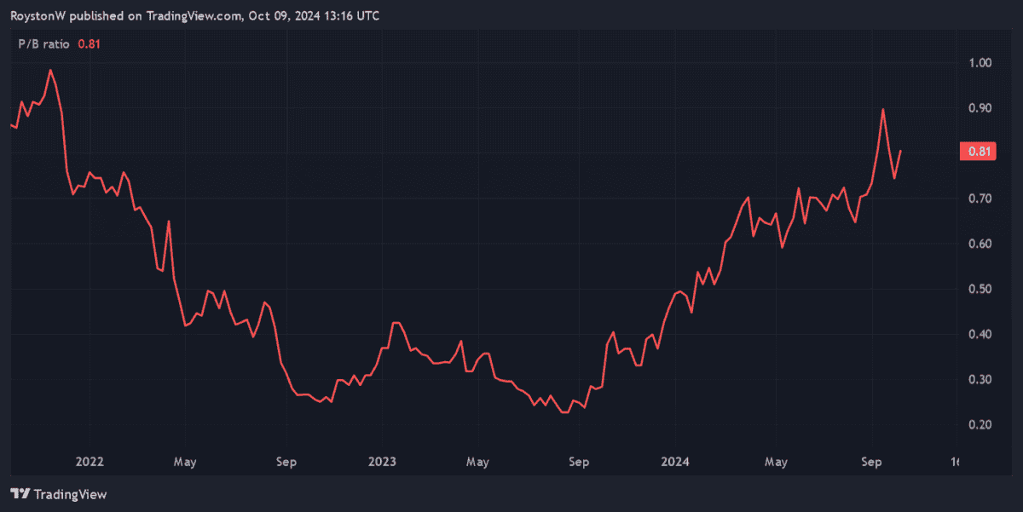
Task: Click the red 0.81 price tag on axis
Action: coord(976,152)
